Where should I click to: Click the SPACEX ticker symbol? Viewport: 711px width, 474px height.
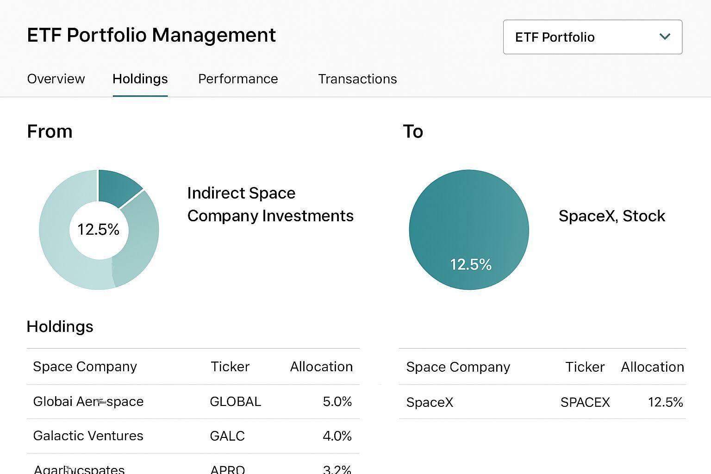click(585, 402)
